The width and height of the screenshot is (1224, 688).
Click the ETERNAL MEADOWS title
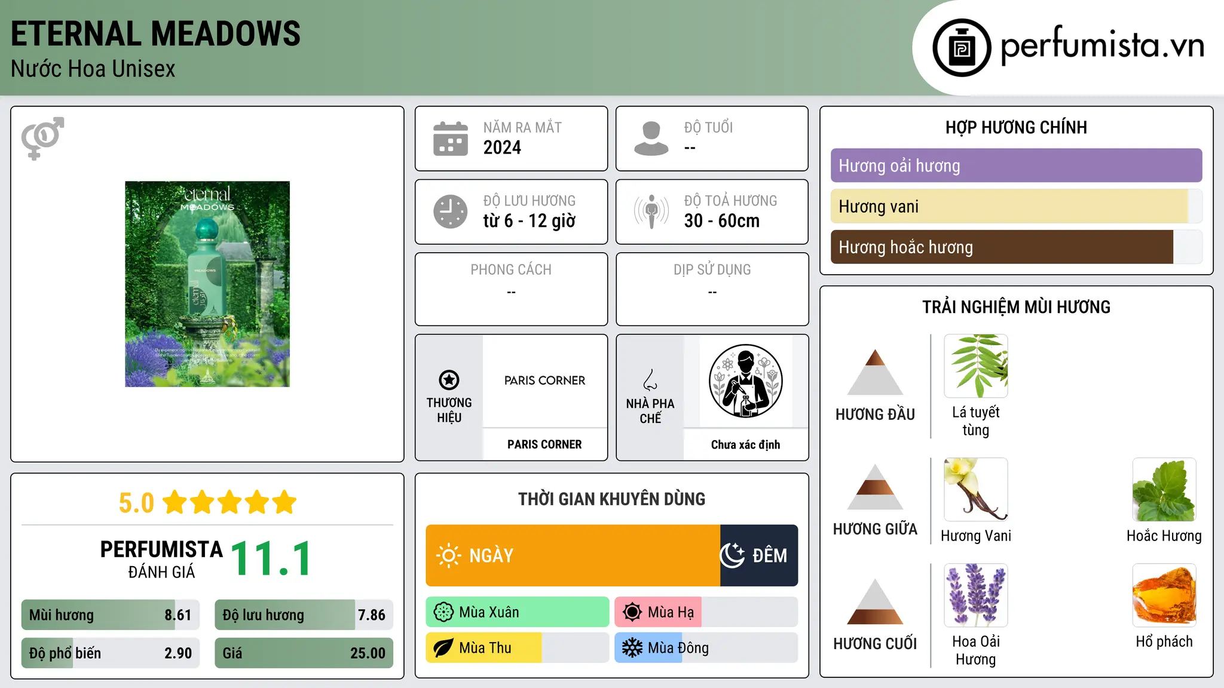pos(156,33)
